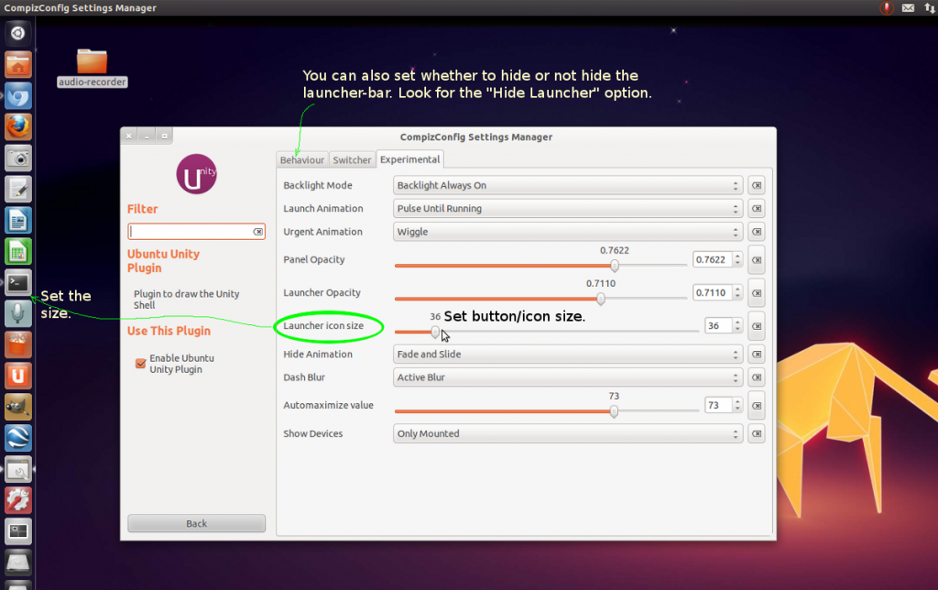Open the Dash home from the launcher

coord(18,34)
